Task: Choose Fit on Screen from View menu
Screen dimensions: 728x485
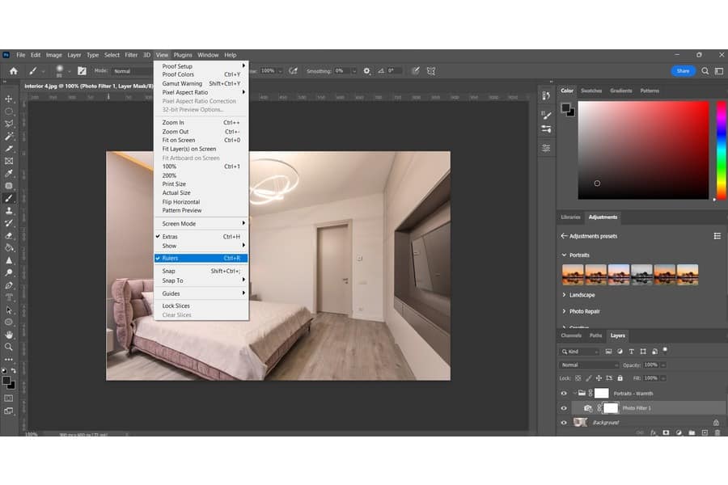Action: 201,140
